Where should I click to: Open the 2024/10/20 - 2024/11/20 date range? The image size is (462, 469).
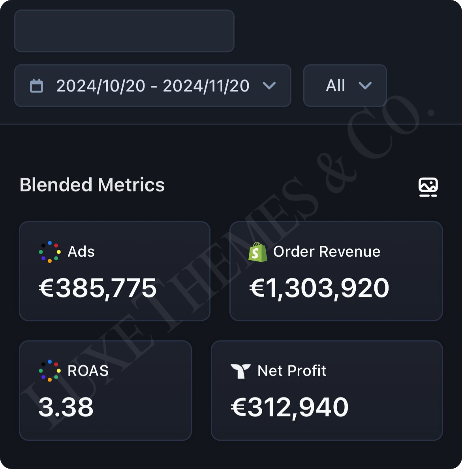pyautogui.click(x=152, y=86)
